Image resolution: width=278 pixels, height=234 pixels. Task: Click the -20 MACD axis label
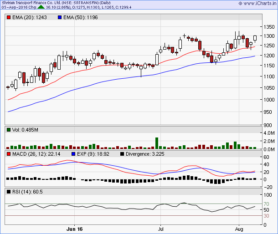[x=268, y=187]
